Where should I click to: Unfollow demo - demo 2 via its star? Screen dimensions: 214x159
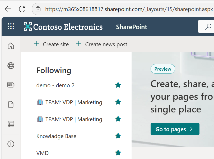(x=118, y=85)
